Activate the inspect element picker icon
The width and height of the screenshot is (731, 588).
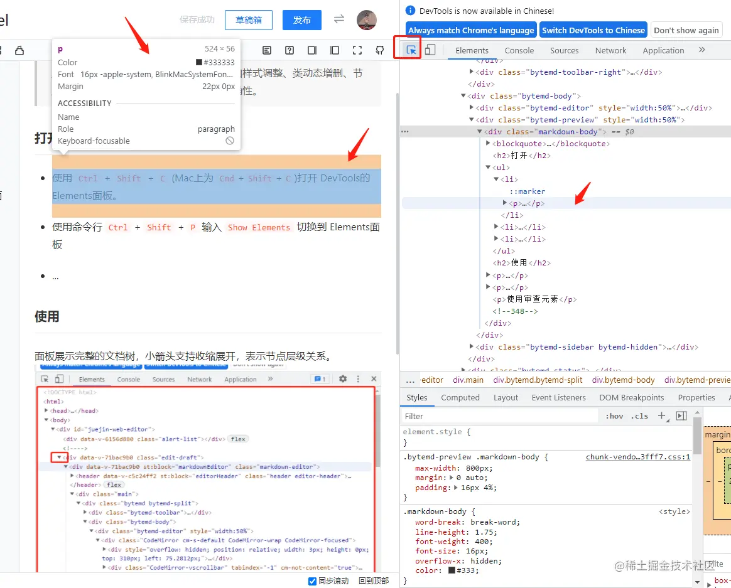tap(411, 50)
